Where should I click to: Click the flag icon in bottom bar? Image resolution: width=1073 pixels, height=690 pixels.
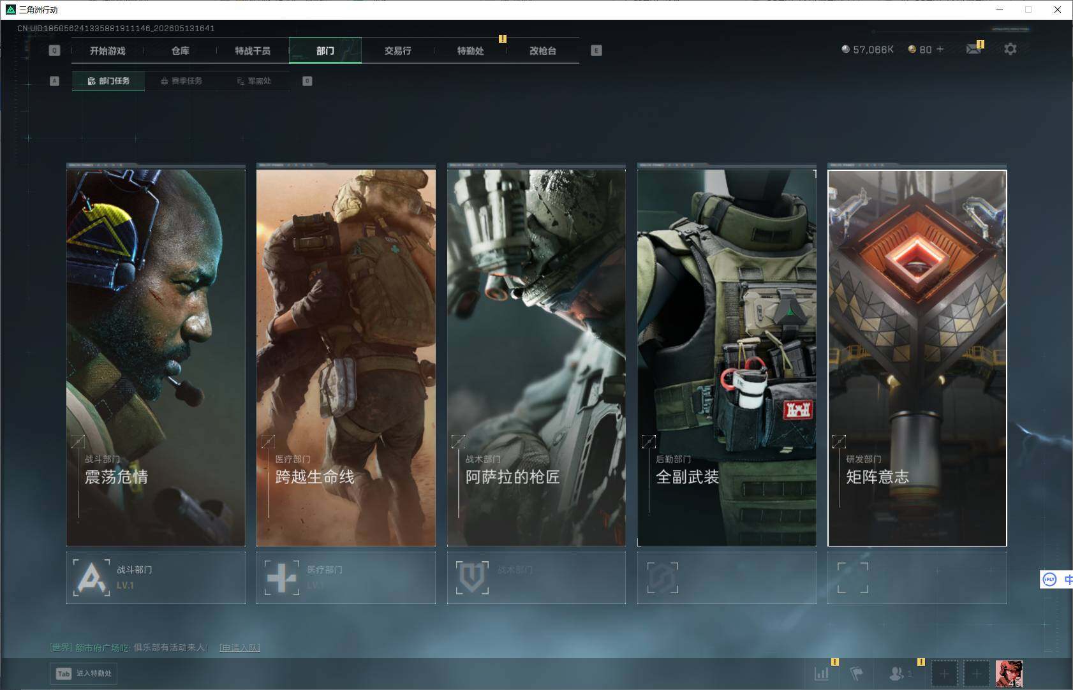tap(857, 673)
